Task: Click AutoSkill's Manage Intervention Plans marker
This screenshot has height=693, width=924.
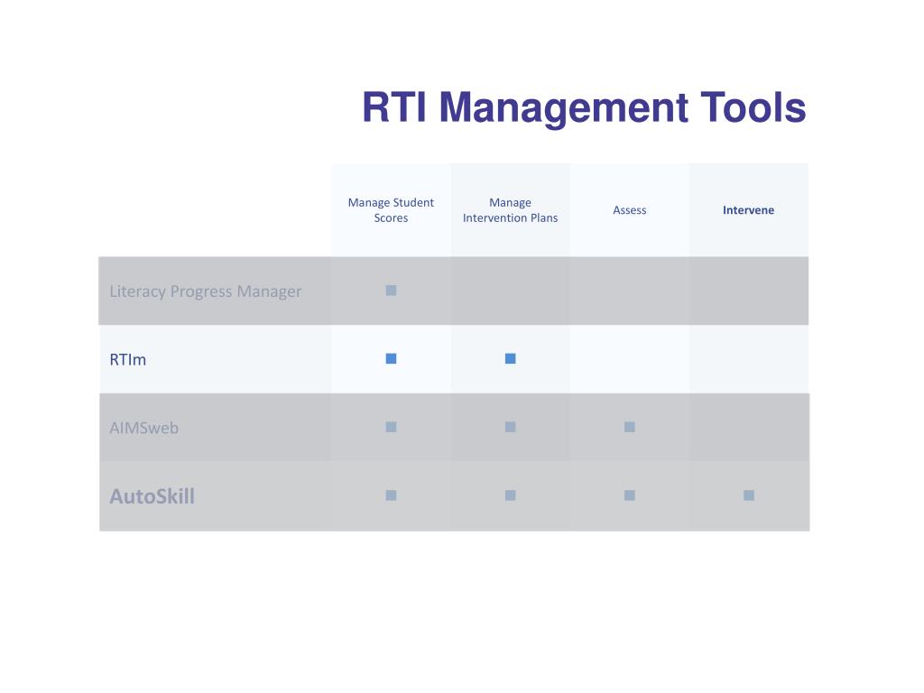Action: pos(511,495)
